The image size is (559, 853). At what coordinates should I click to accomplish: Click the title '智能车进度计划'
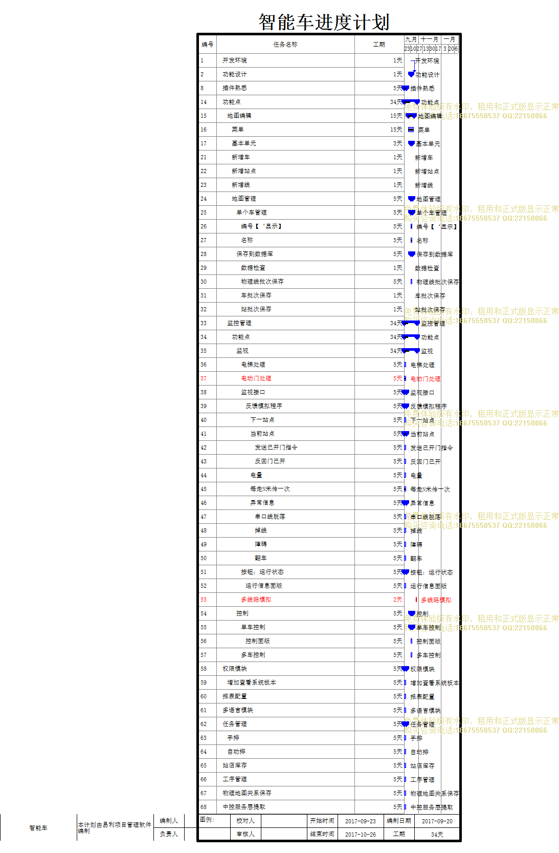(324, 22)
